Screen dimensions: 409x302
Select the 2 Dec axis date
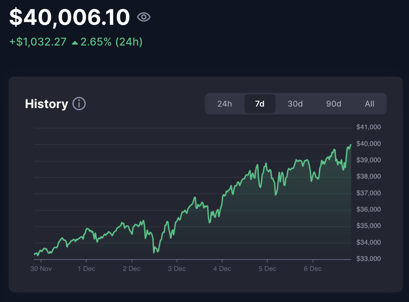click(x=132, y=269)
